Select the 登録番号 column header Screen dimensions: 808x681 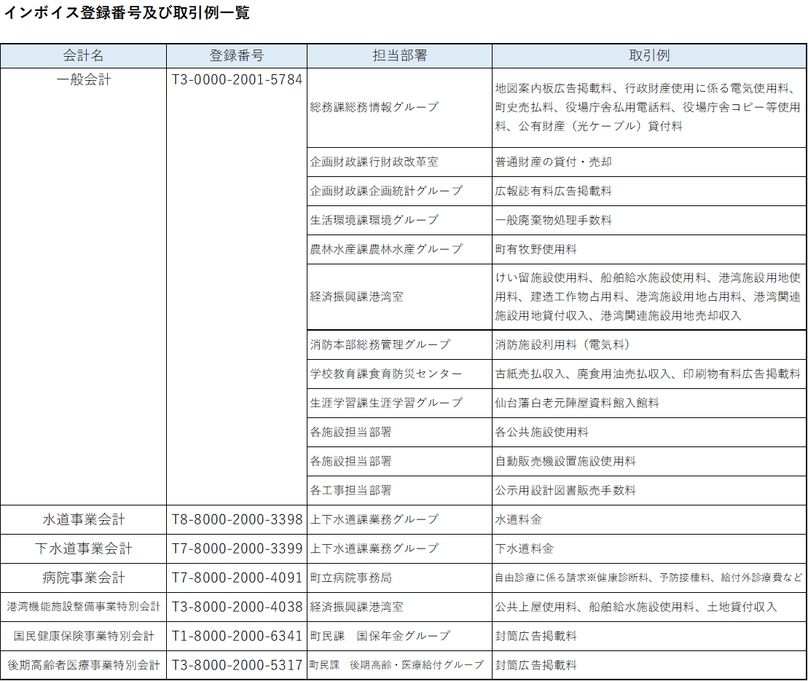point(237,55)
